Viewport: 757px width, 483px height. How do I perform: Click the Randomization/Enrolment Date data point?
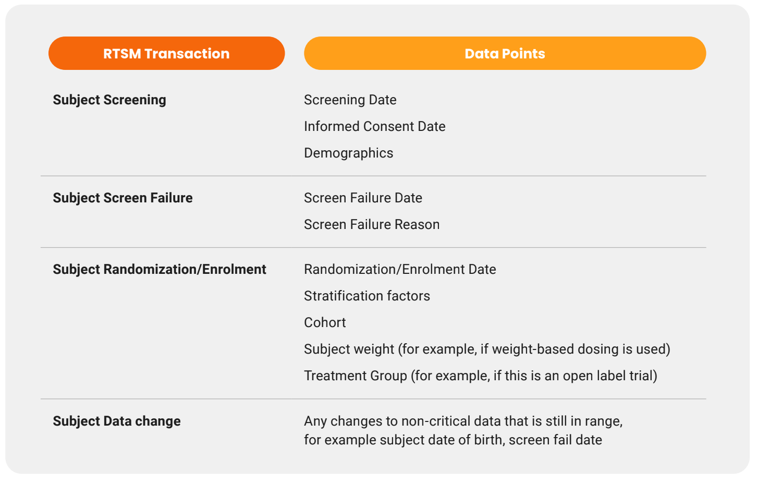(400, 269)
